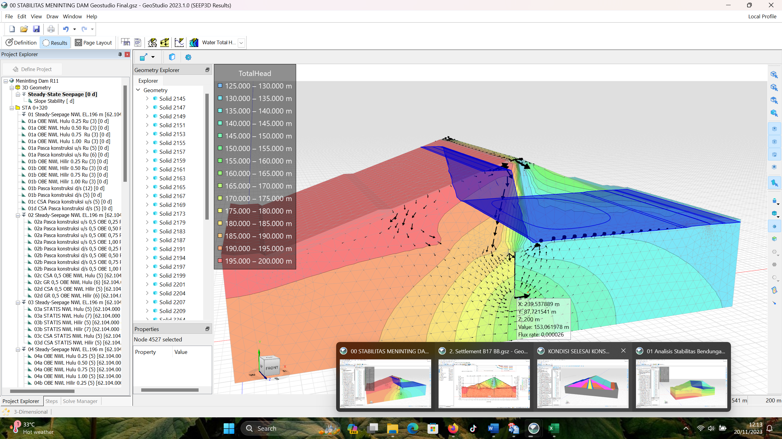The image size is (782, 439).
Task: Open the blue settings gear icon
Action: pyautogui.click(x=188, y=57)
